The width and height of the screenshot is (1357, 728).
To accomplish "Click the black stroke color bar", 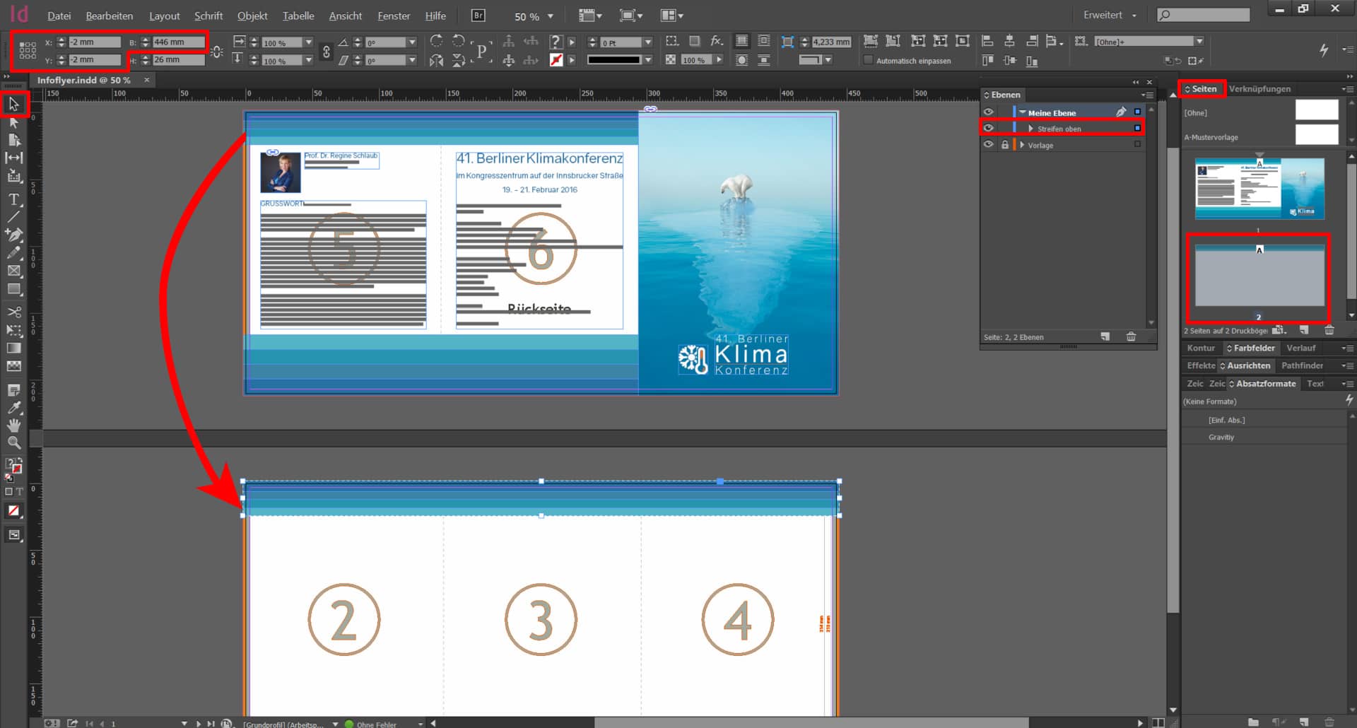I will [613, 60].
